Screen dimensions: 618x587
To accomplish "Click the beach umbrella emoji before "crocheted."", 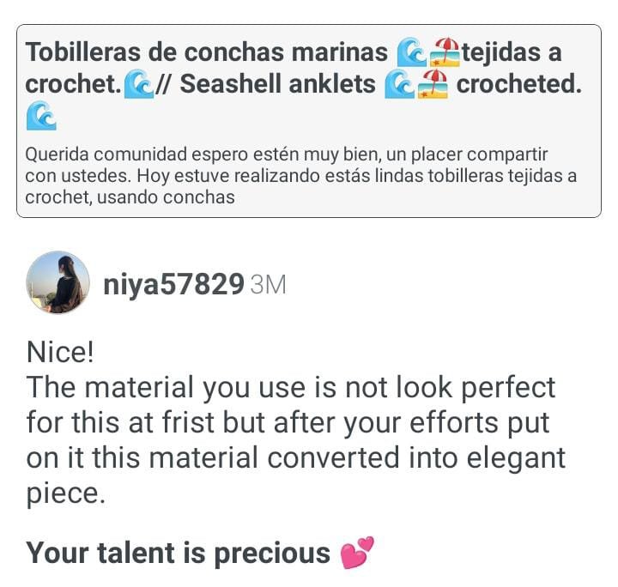I will tap(433, 84).
